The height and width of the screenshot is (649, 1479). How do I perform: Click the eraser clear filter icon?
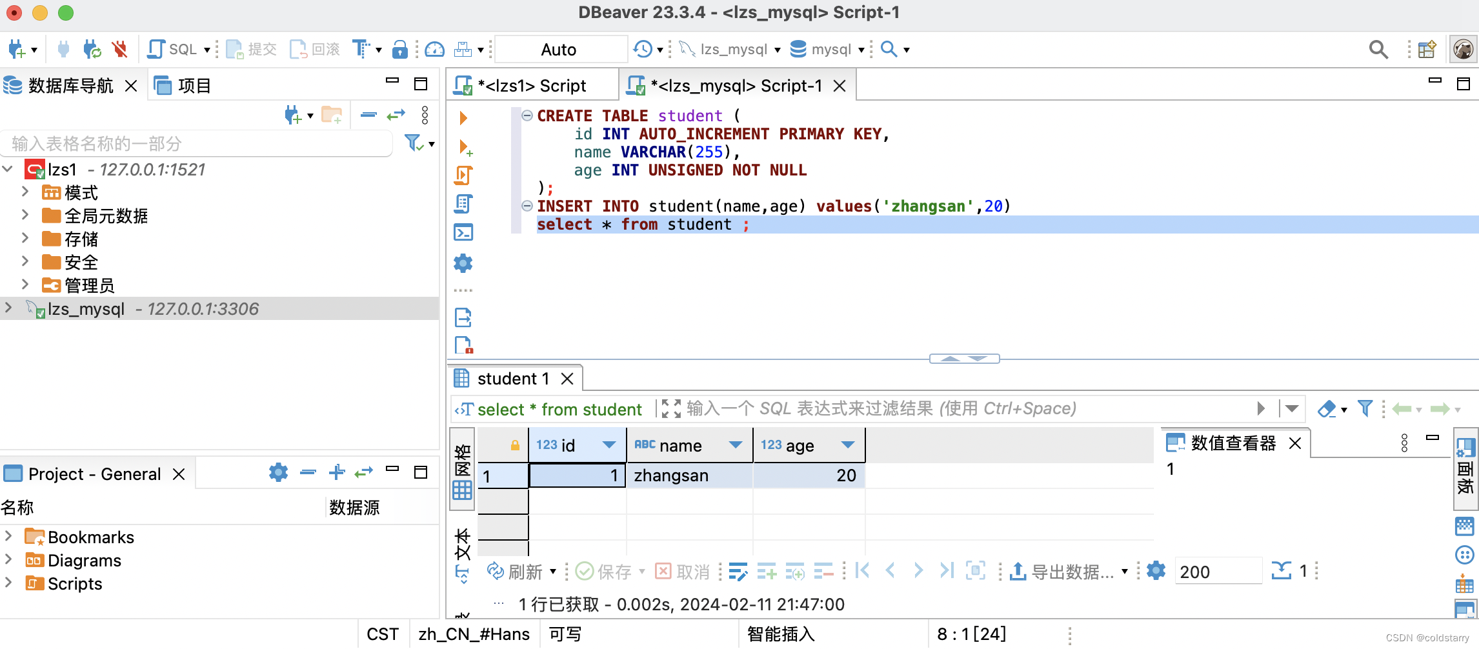pos(1327,408)
